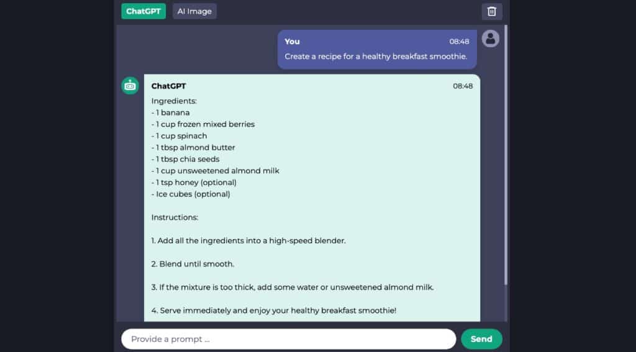Click the chat vertical scrollbar

pos(506,155)
